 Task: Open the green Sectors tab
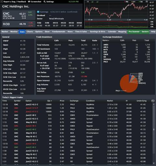(x=145, y=32)
